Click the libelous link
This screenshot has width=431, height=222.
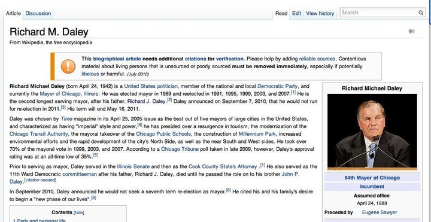[90, 74]
